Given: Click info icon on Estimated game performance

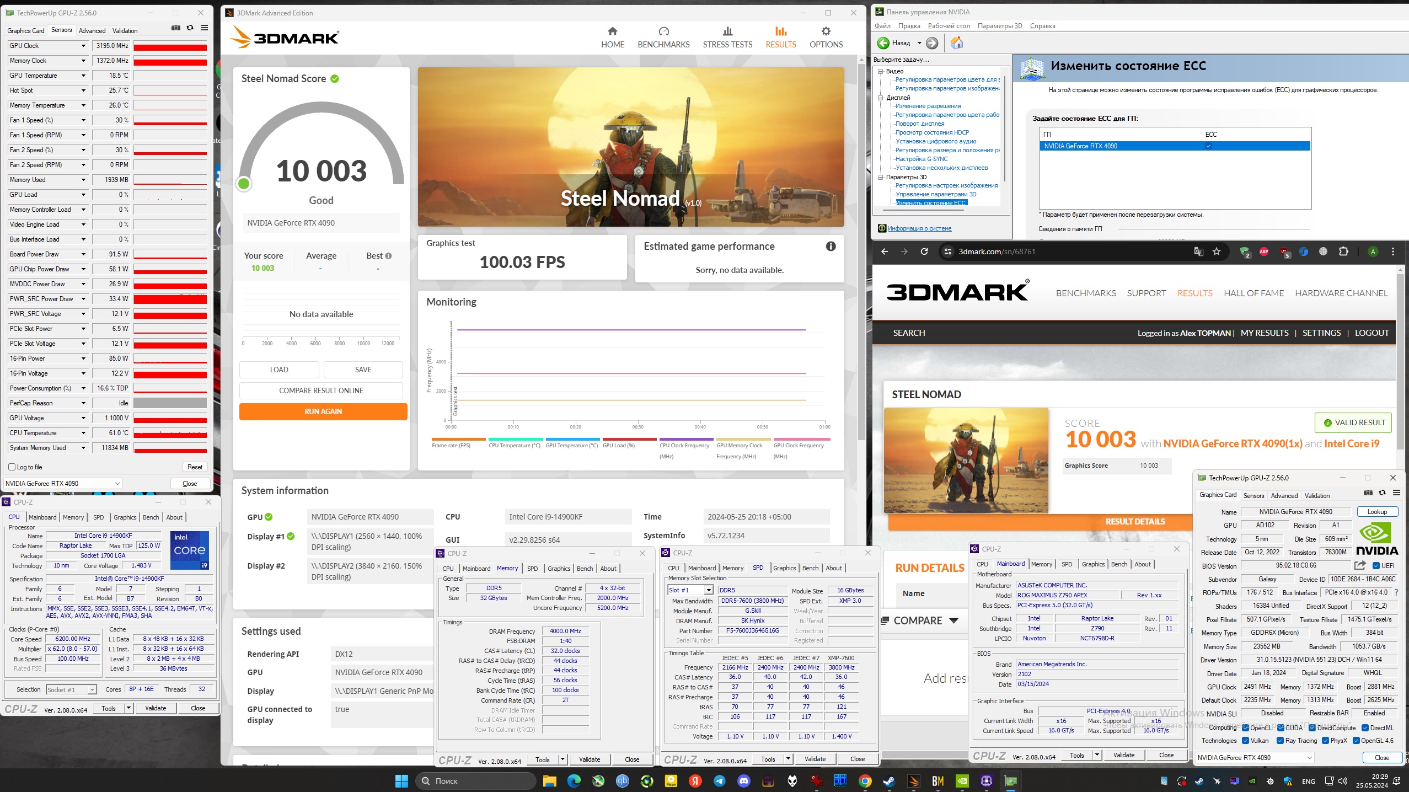Looking at the screenshot, I should point(831,247).
